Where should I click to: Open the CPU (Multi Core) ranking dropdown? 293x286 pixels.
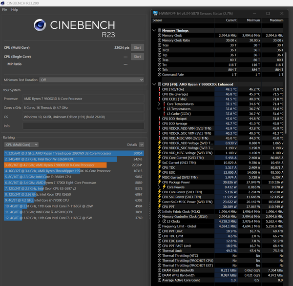(x=21, y=144)
